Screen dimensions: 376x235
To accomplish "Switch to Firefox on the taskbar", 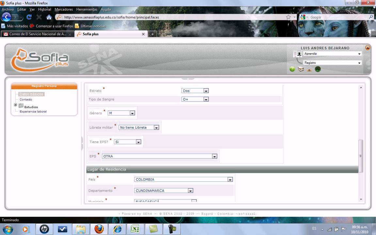I will (99, 229).
